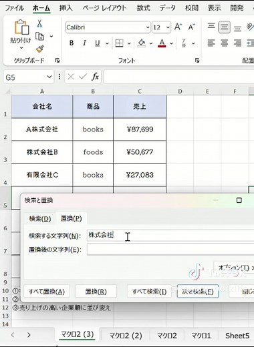Open the マクロ2 (2) sheet tab
Screen dimensions: 254x347
(126, 336)
